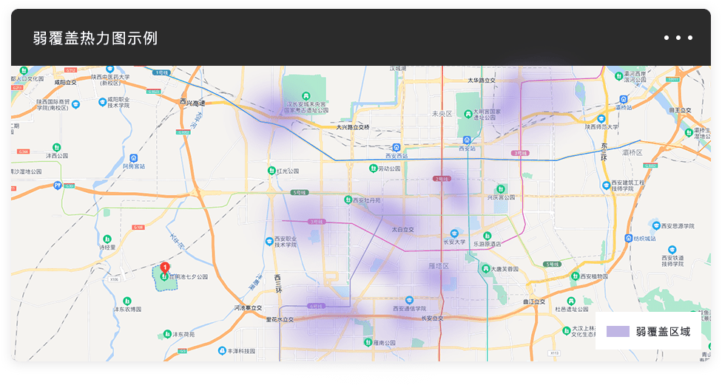Click the 咸阳职业技术学院 school icon
The width and height of the screenshot is (722, 385).
(x=102, y=102)
